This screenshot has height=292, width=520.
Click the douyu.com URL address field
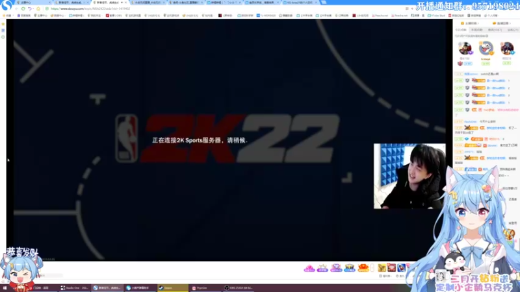tap(90, 8)
